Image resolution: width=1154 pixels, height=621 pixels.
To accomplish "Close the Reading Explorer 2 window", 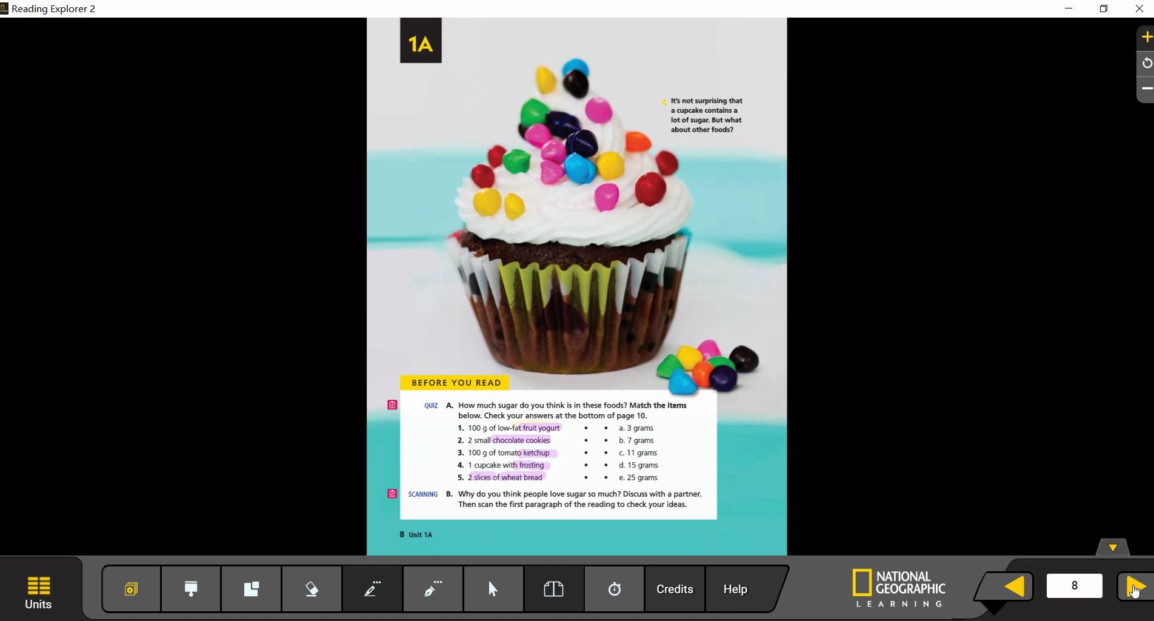I will pos(1139,8).
